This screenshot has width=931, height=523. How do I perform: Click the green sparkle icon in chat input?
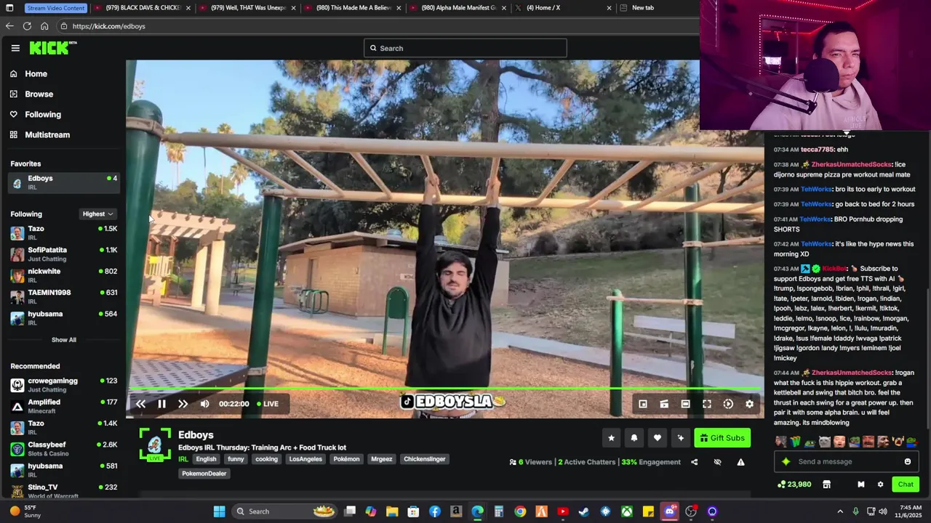pyautogui.click(x=786, y=462)
